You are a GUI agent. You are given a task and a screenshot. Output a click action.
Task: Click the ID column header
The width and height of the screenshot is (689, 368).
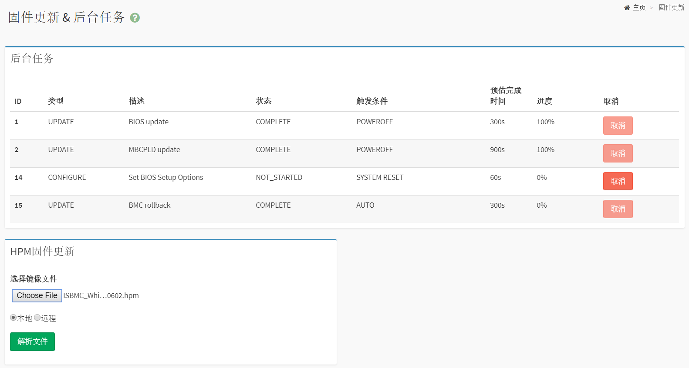pyautogui.click(x=18, y=101)
